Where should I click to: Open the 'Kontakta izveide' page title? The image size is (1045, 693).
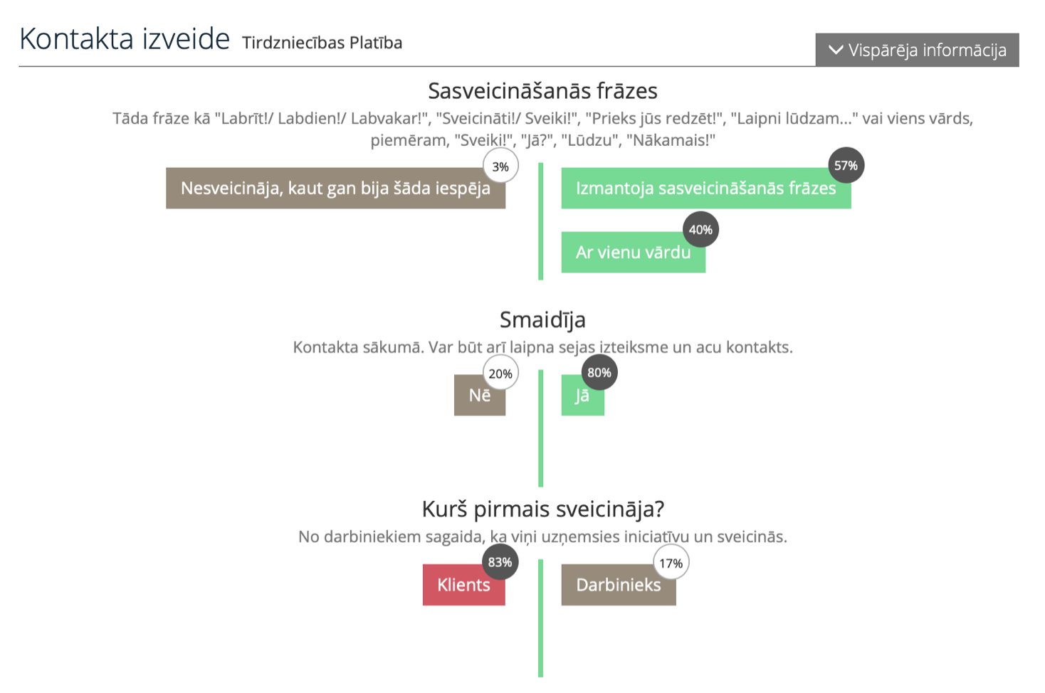pos(122,39)
